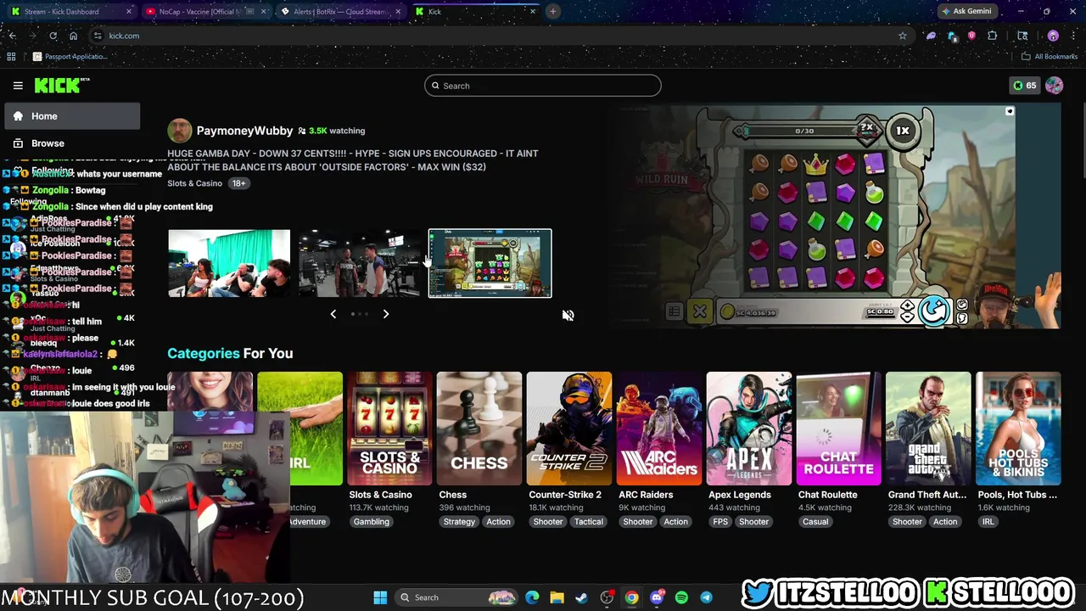Screen dimensions: 1086x611
Task: Open the Kicks balance button showing 65
Action: [x=1025, y=85]
